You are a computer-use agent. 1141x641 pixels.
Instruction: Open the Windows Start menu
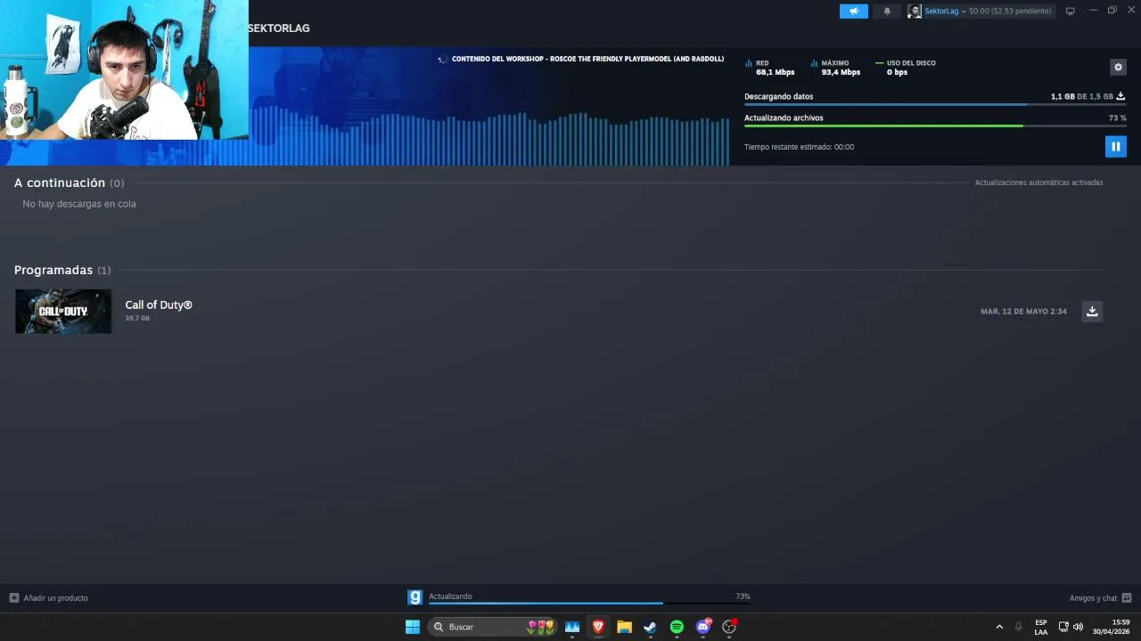(x=413, y=627)
